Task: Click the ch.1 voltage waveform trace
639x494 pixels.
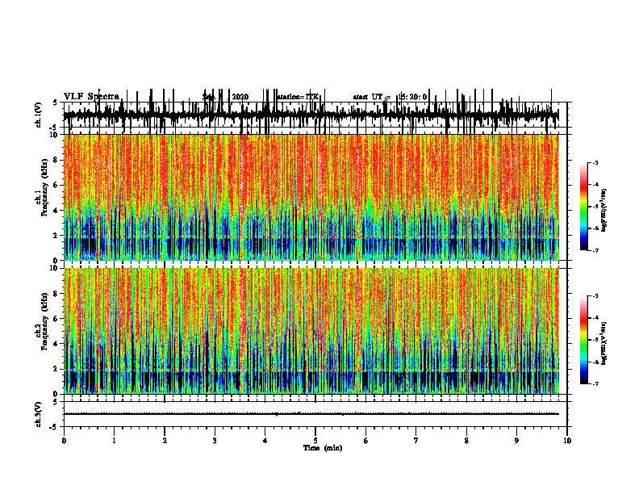Action: coord(311,115)
